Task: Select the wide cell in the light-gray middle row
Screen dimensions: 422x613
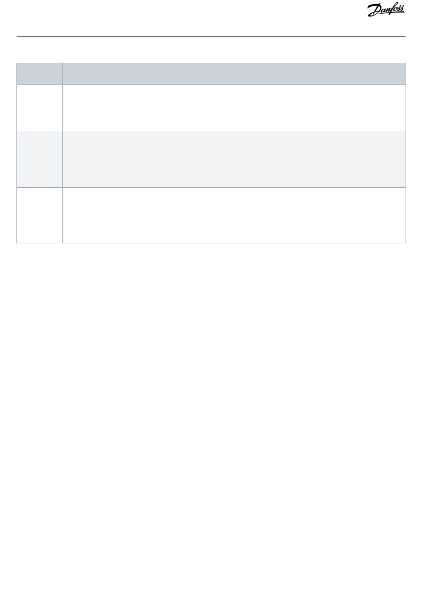Action: click(x=234, y=159)
